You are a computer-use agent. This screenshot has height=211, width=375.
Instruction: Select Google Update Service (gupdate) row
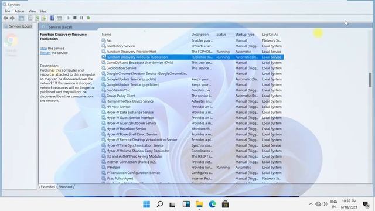192,79
